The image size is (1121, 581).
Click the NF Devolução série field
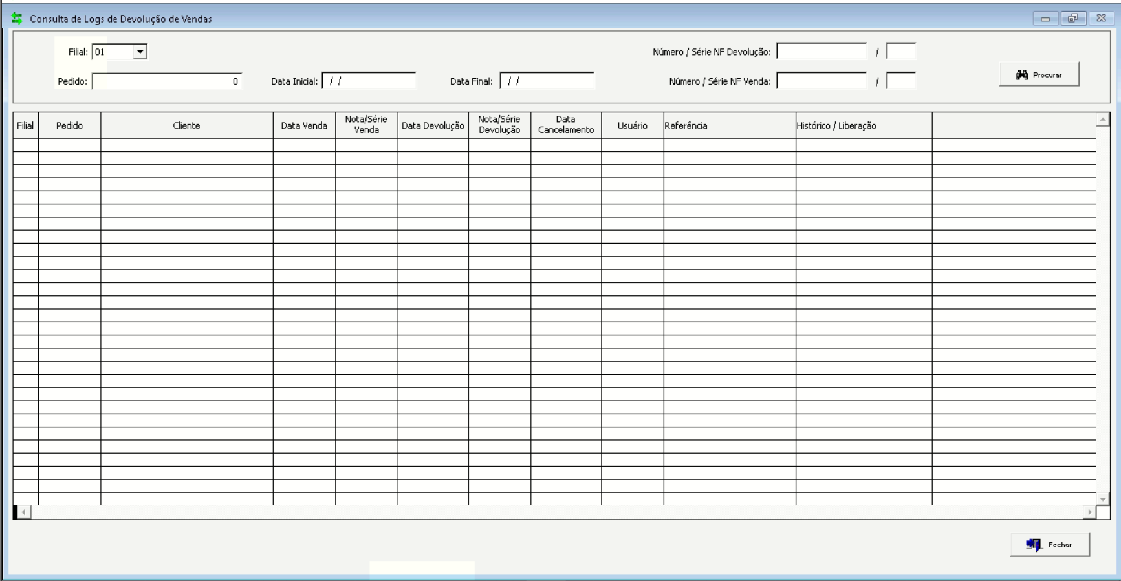pyautogui.click(x=900, y=52)
